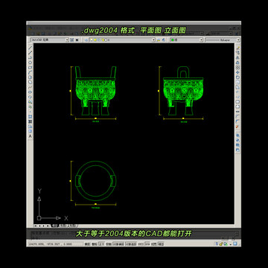Select the Rectangle draw tool
The height and width of the screenshot is (268, 268).
[x=31, y=67]
